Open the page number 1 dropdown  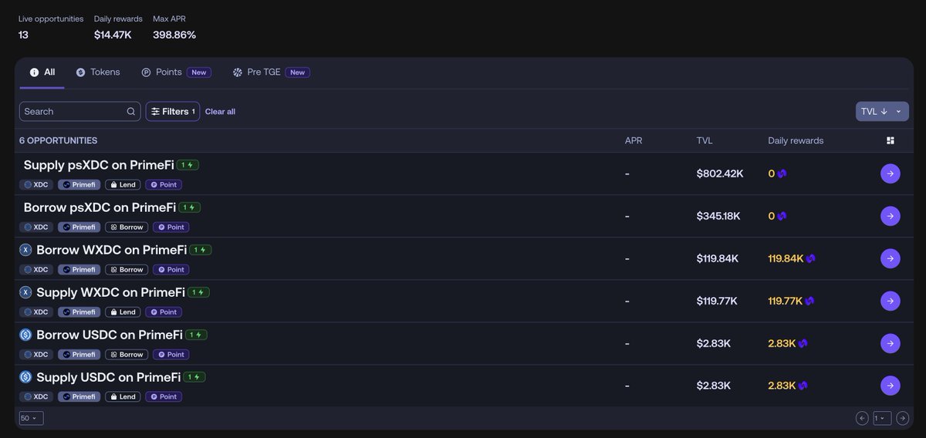click(882, 418)
